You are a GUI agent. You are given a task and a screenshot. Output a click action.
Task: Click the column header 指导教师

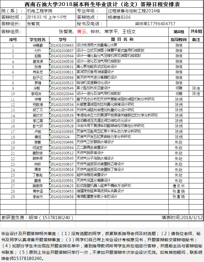pos(179,40)
